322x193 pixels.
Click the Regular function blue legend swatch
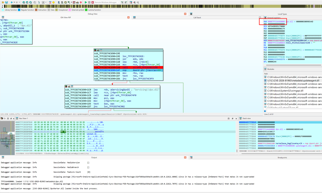coord(19,10)
